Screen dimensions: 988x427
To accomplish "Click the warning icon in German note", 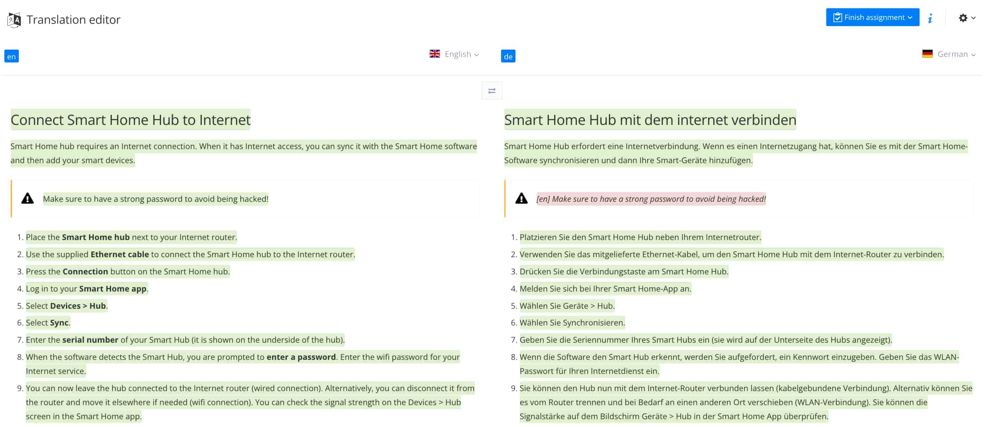I will click(521, 199).
